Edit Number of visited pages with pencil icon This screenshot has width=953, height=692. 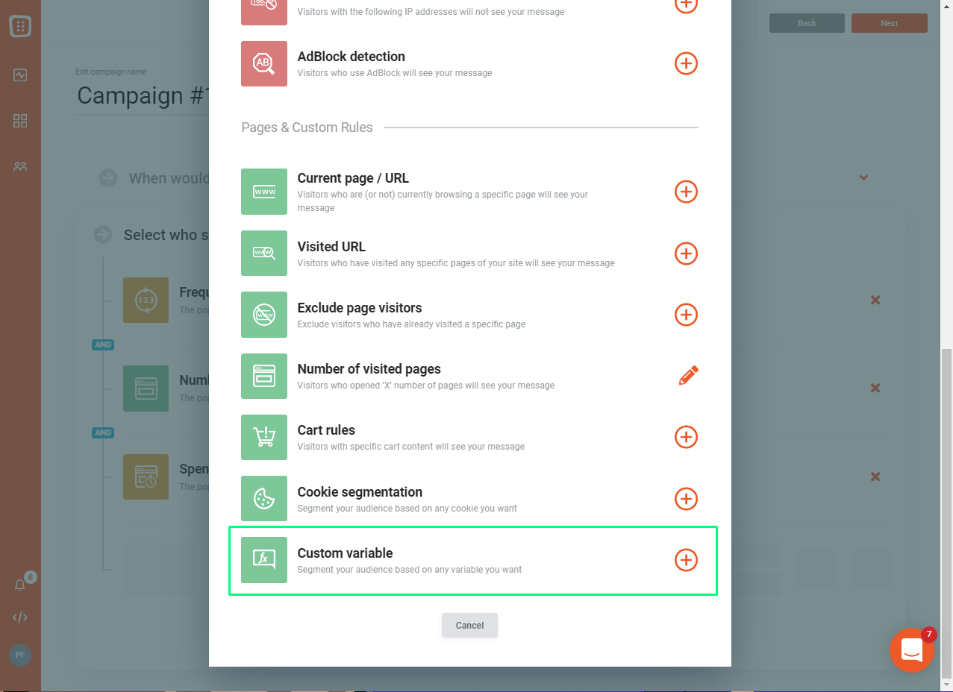point(688,375)
